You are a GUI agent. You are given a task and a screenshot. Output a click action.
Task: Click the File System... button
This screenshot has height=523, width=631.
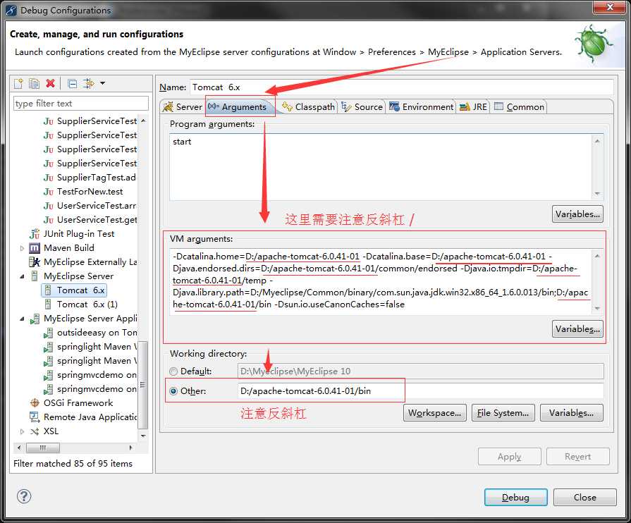coord(503,413)
